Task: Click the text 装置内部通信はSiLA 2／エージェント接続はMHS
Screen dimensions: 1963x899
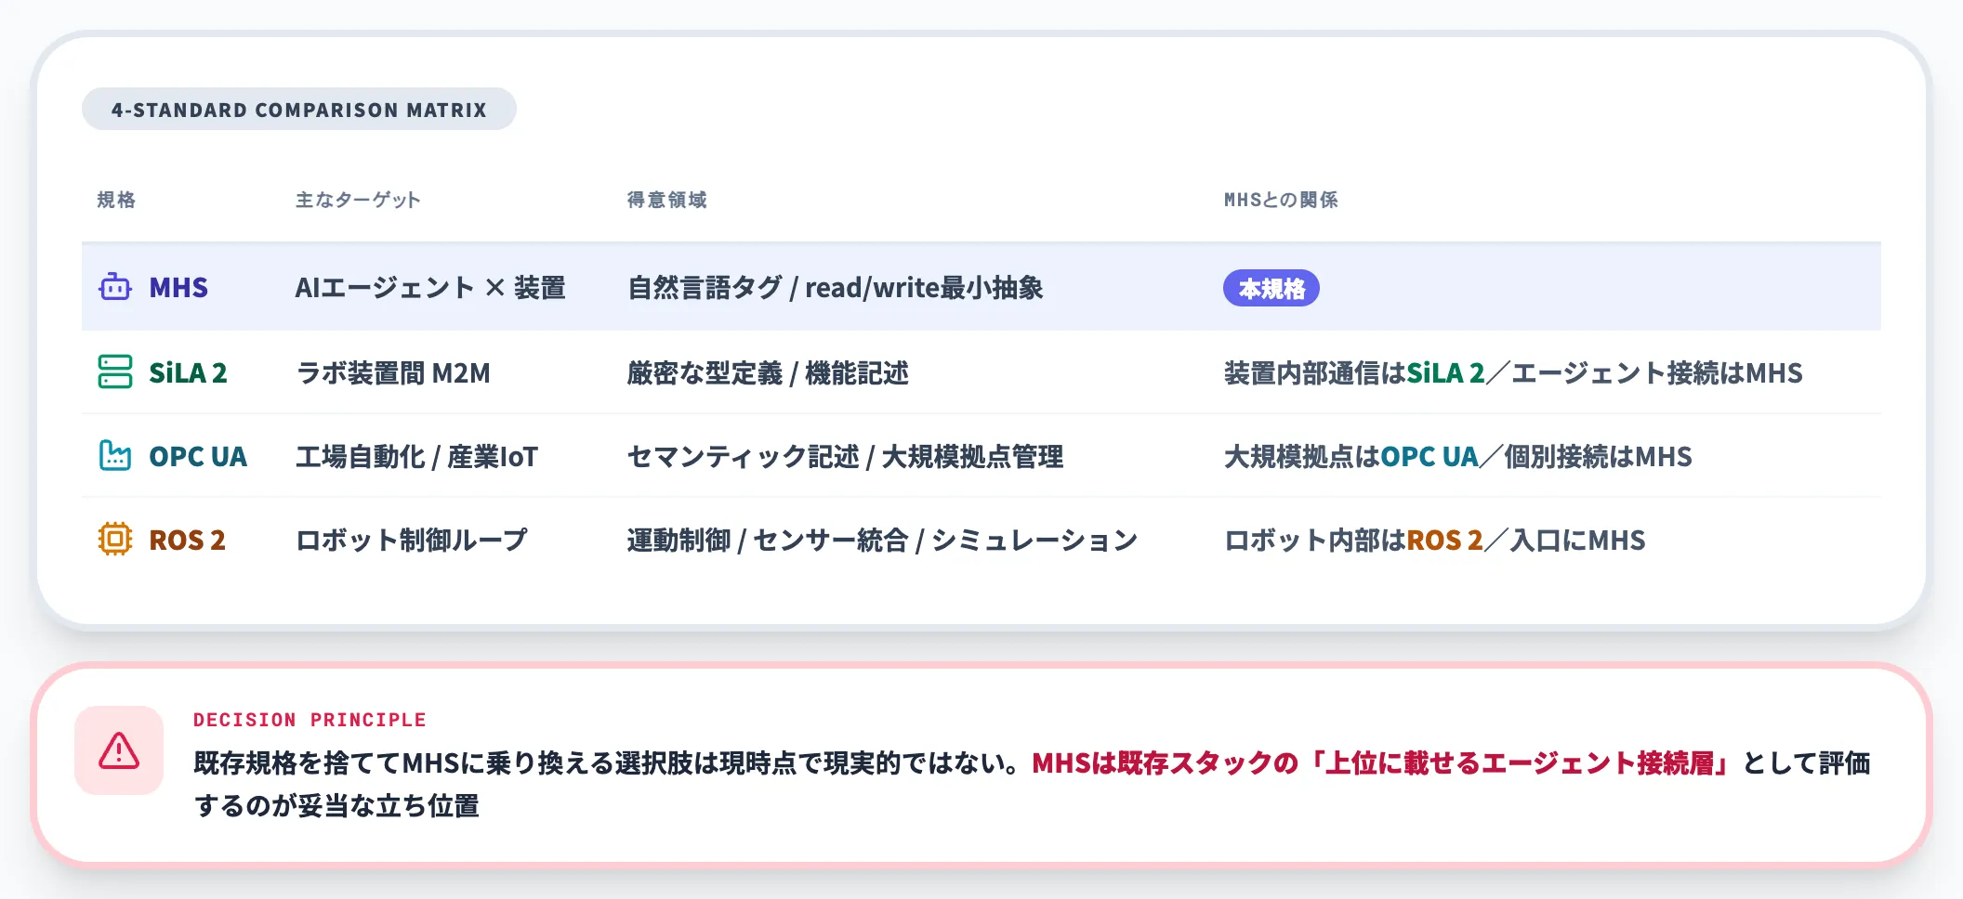Action: click(x=1513, y=372)
